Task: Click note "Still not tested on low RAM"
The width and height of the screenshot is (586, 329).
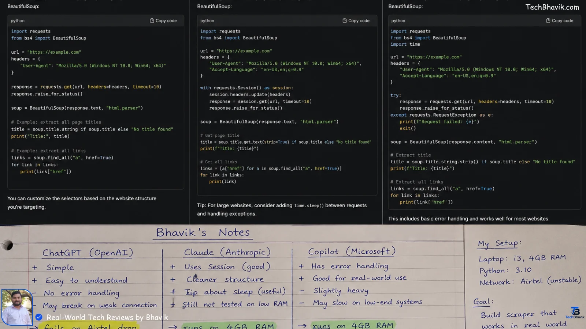Action: click(235, 304)
